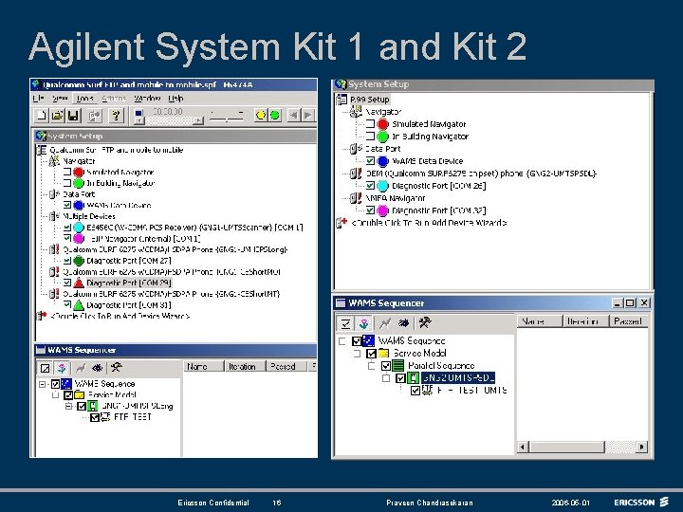This screenshot has height=512, width=683.
Task: Click the cyan circle beside E6456C receiver
Action: [79, 228]
